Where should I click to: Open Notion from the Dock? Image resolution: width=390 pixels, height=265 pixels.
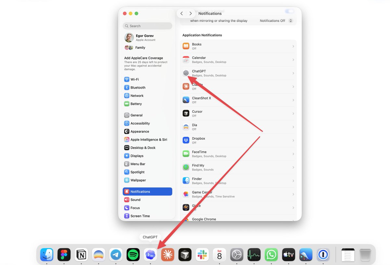click(x=81, y=255)
